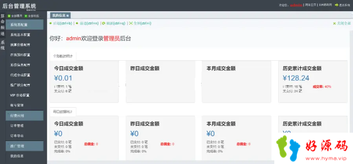This screenshot has width=353, height=164.
Task: Click 本月成交金额 heading in top row
Action: pos(221,68)
